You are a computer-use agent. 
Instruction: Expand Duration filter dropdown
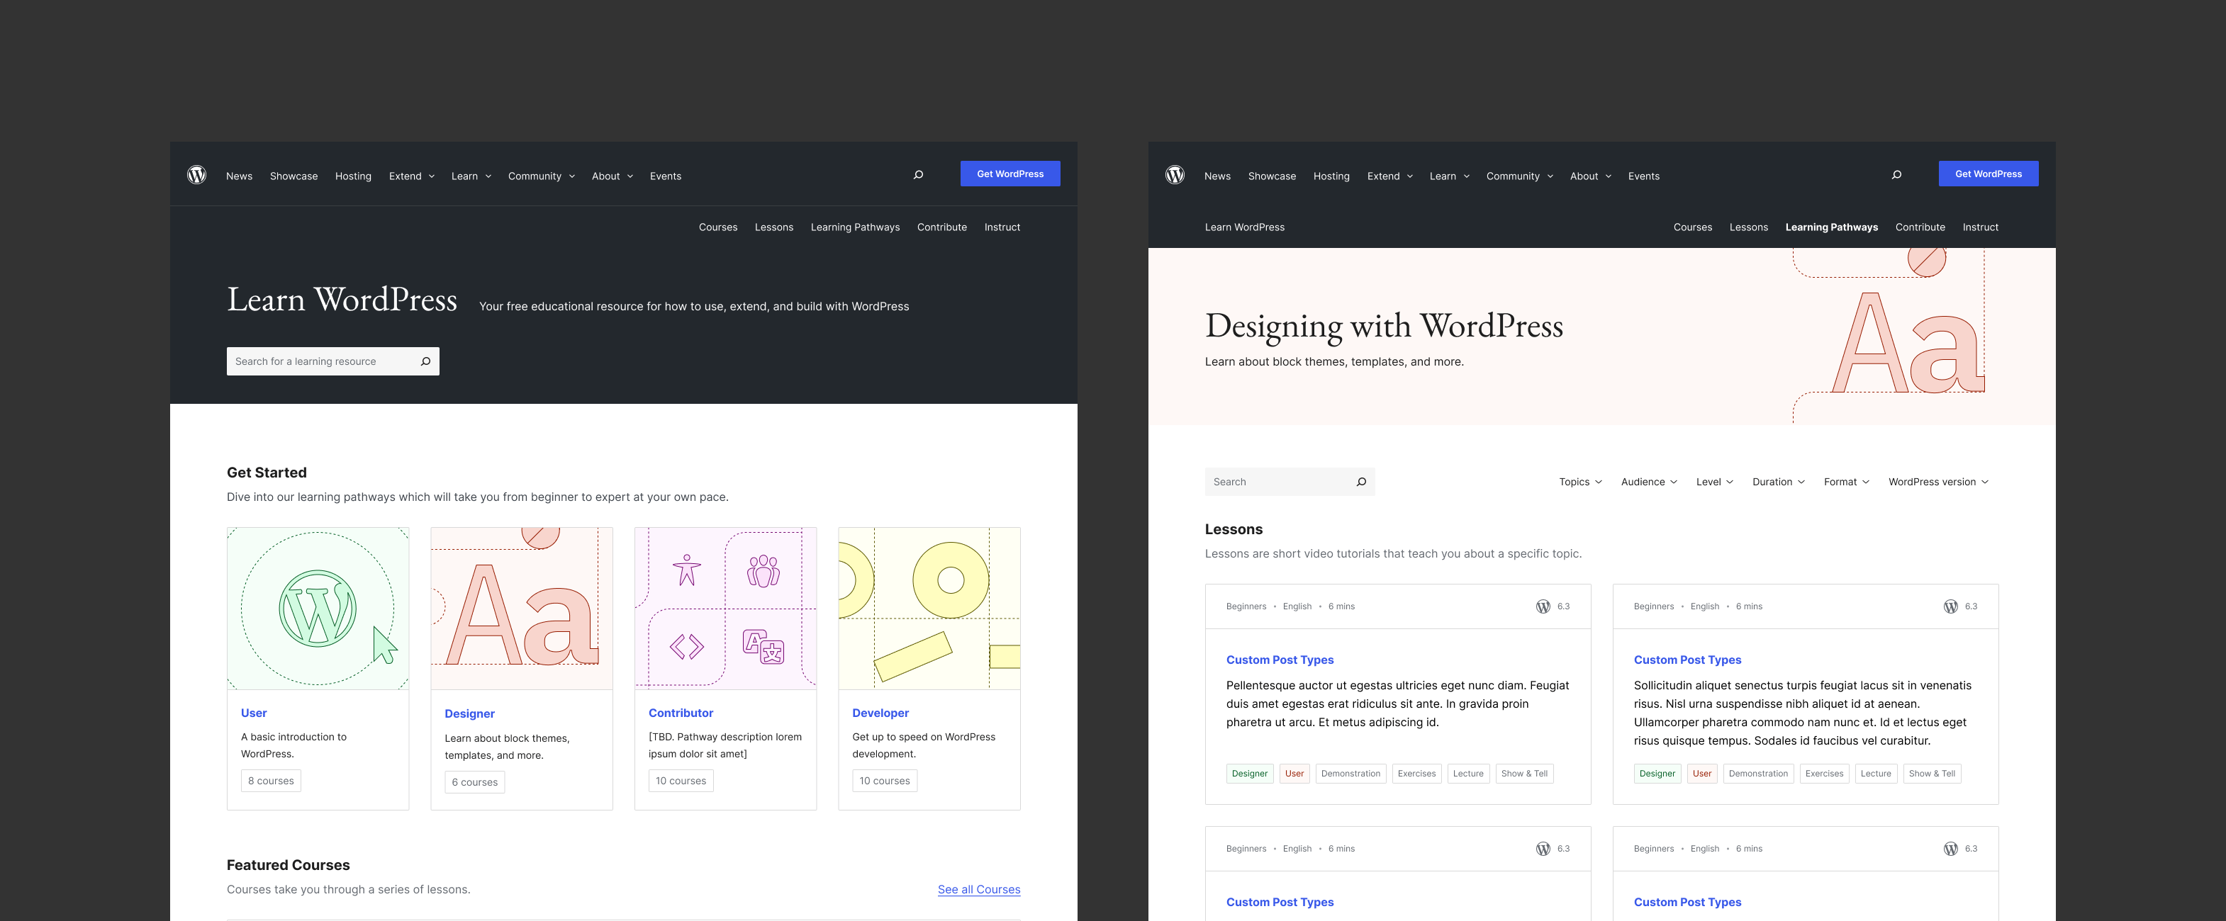click(x=1777, y=482)
